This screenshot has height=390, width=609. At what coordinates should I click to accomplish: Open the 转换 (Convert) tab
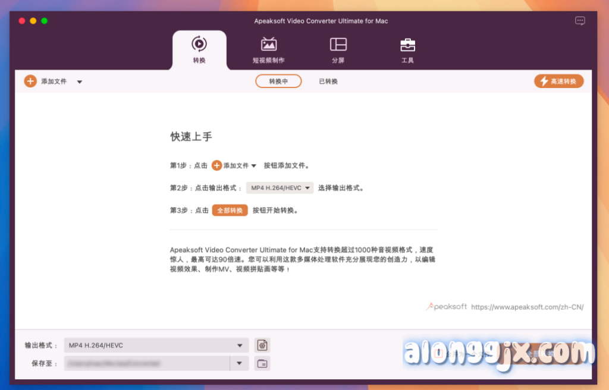point(199,50)
